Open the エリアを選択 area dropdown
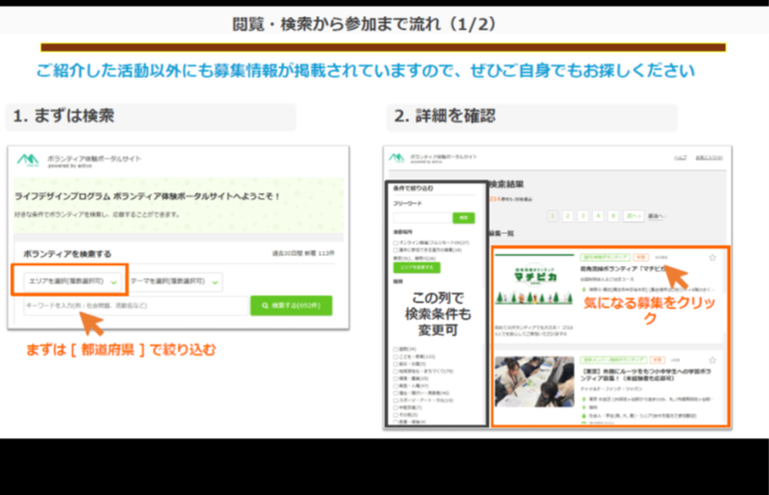 (x=72, y=281)
